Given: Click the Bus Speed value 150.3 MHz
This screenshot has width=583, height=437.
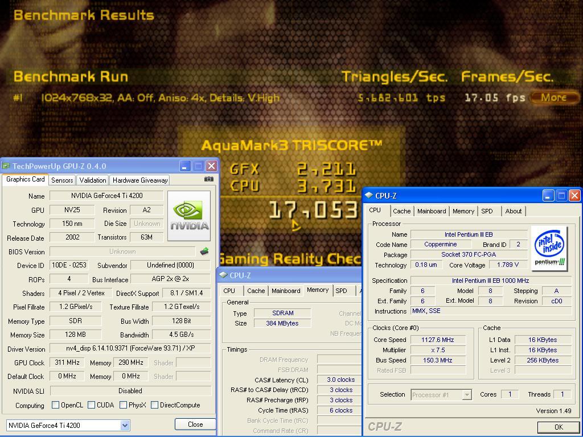Looking at the screenshot, I should point(438,360).
